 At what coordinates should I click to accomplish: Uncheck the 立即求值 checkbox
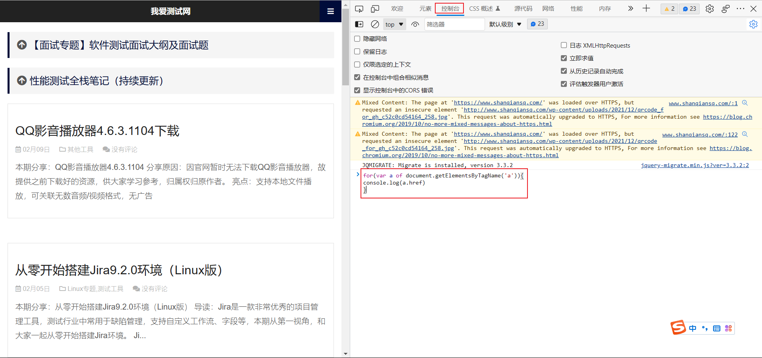(564, 58)
